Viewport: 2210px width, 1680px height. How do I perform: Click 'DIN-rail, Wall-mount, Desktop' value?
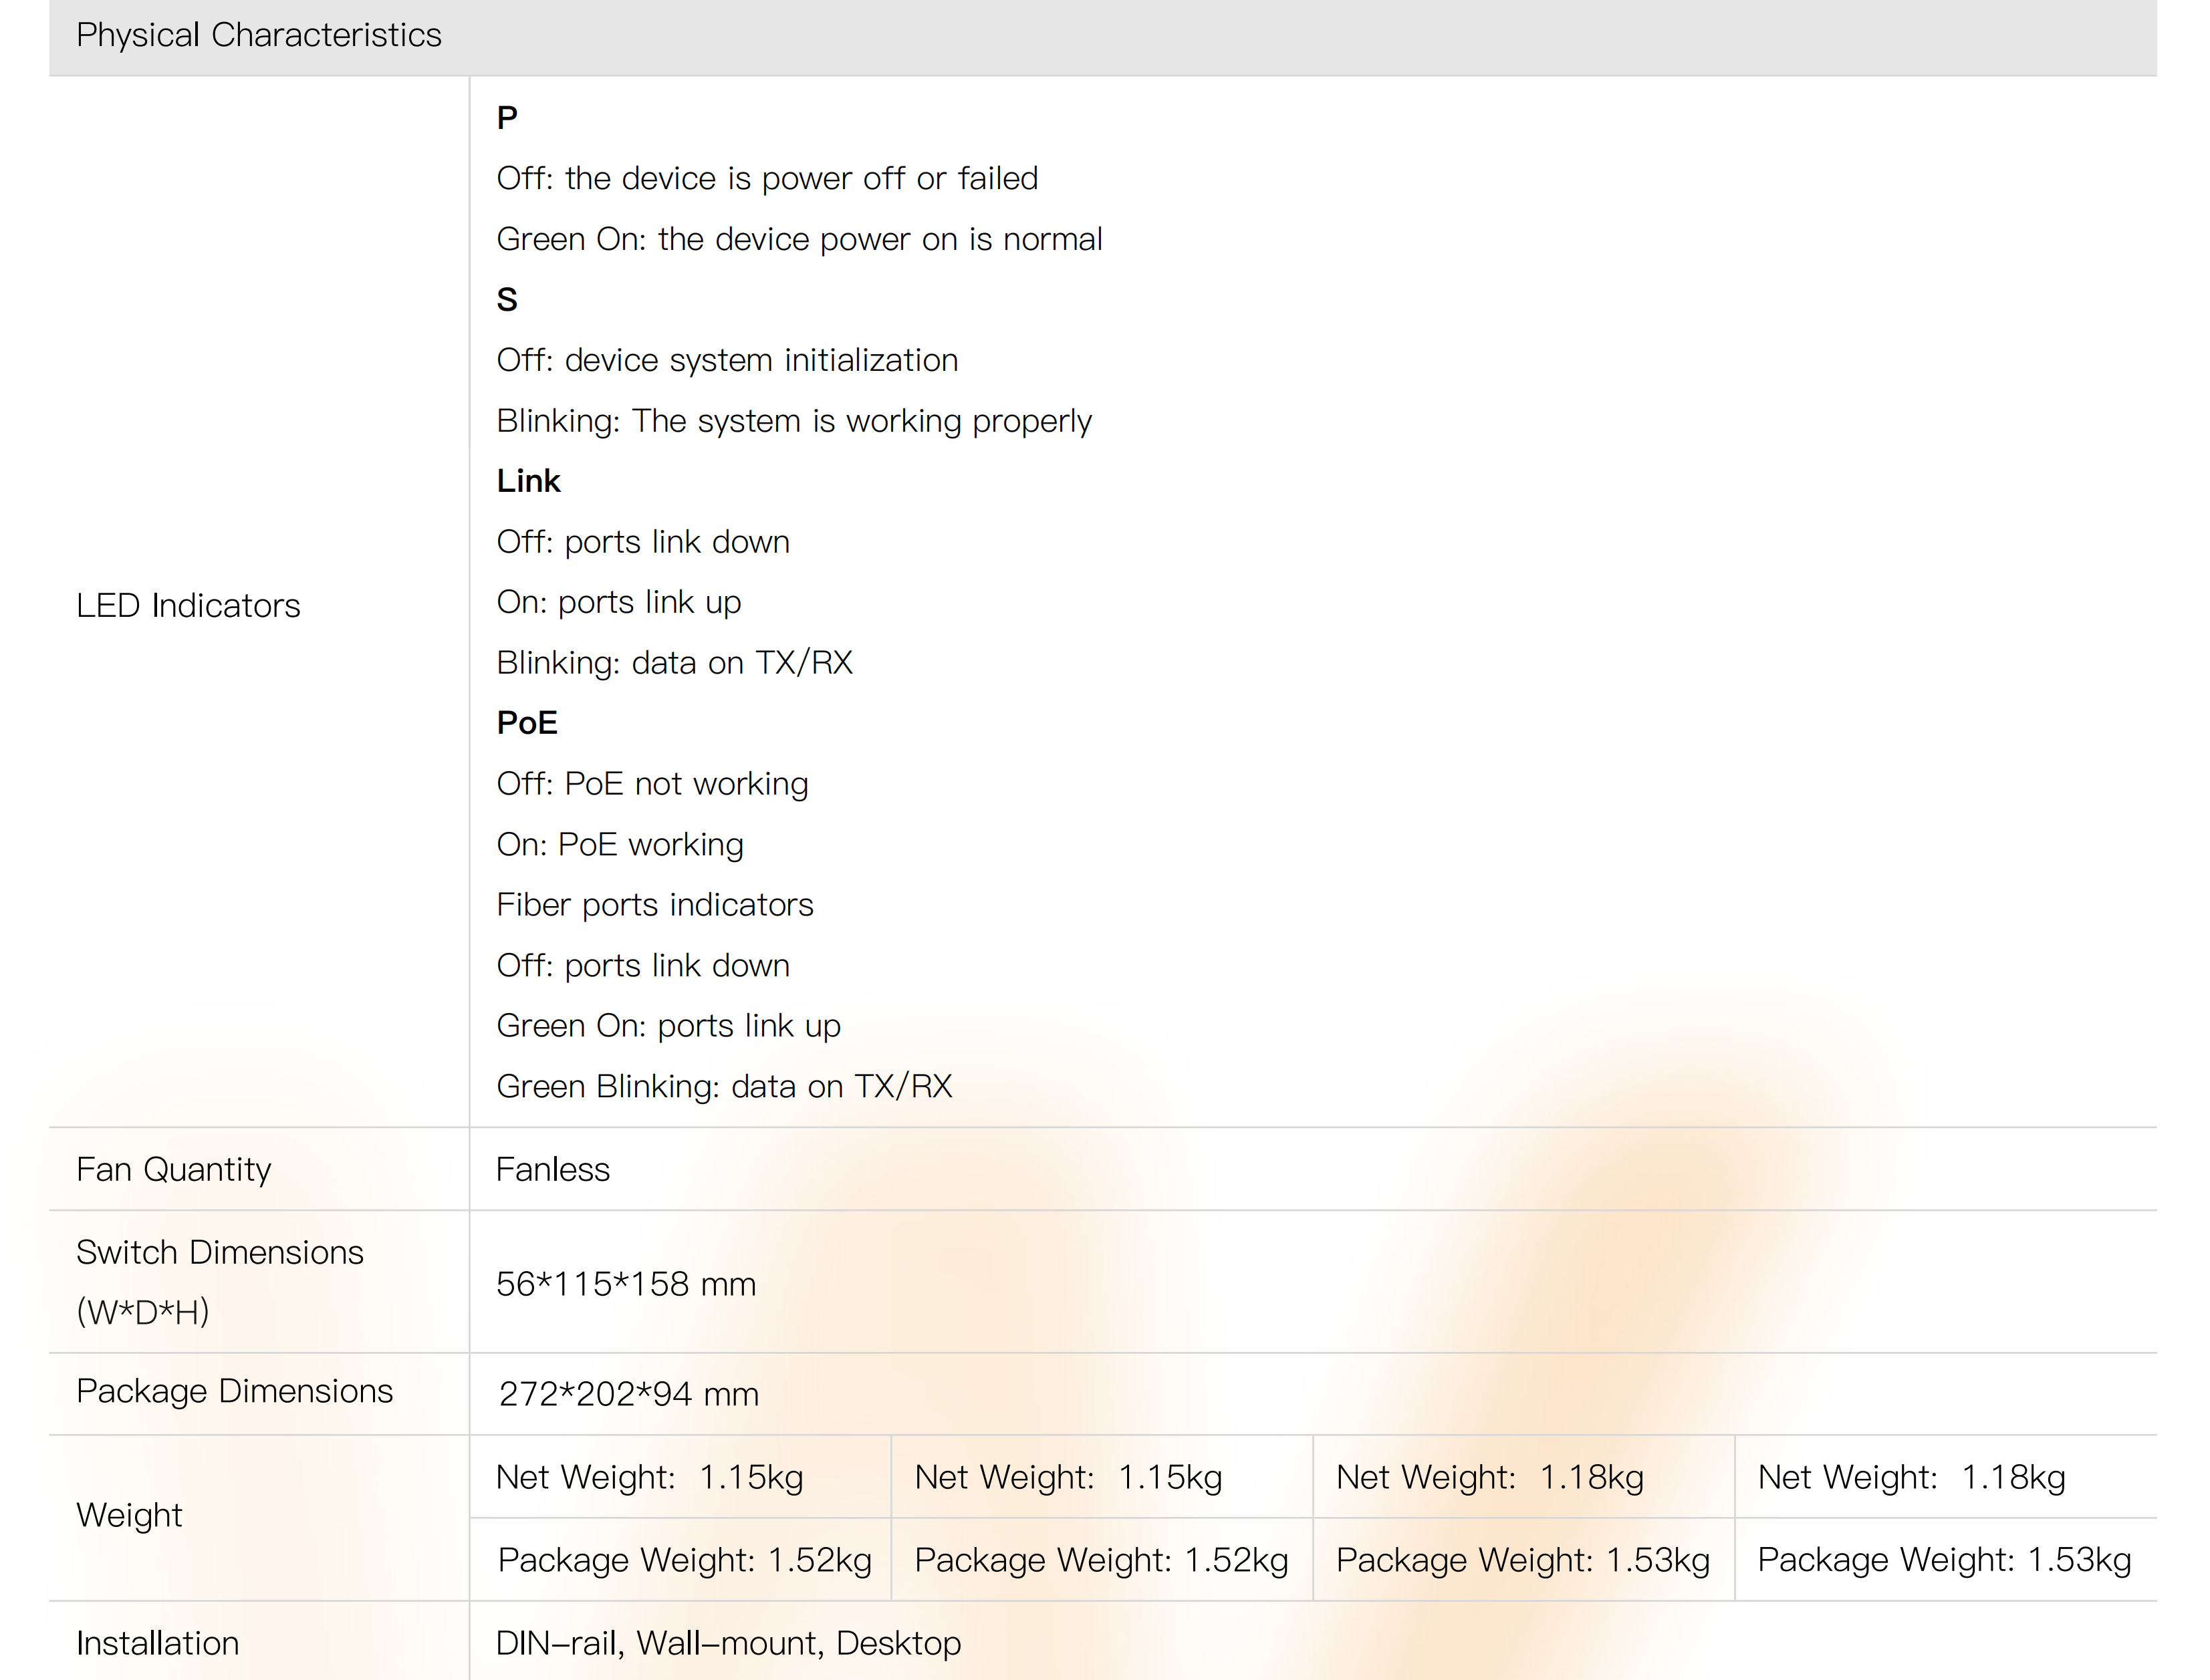click(x=727, y=1644)
